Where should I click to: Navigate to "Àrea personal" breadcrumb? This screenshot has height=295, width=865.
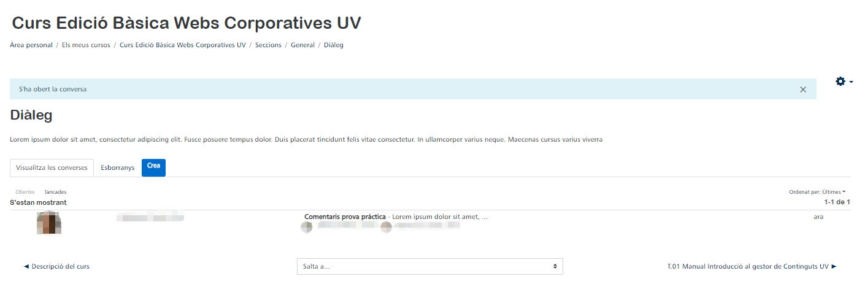(31, 45)
